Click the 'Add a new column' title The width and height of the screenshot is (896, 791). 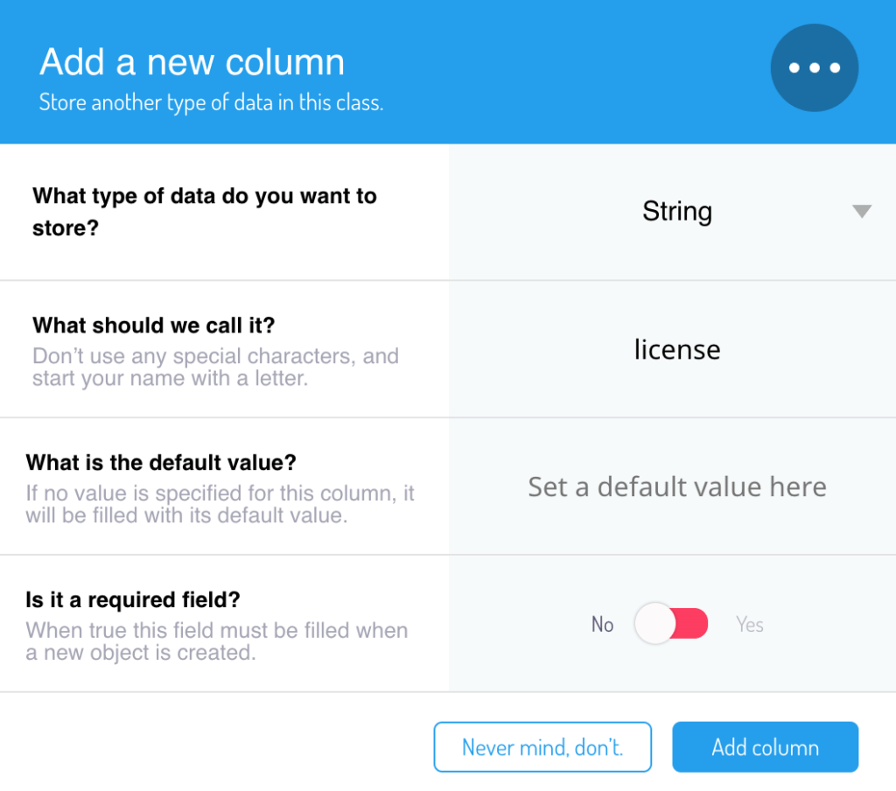point(192,62)
